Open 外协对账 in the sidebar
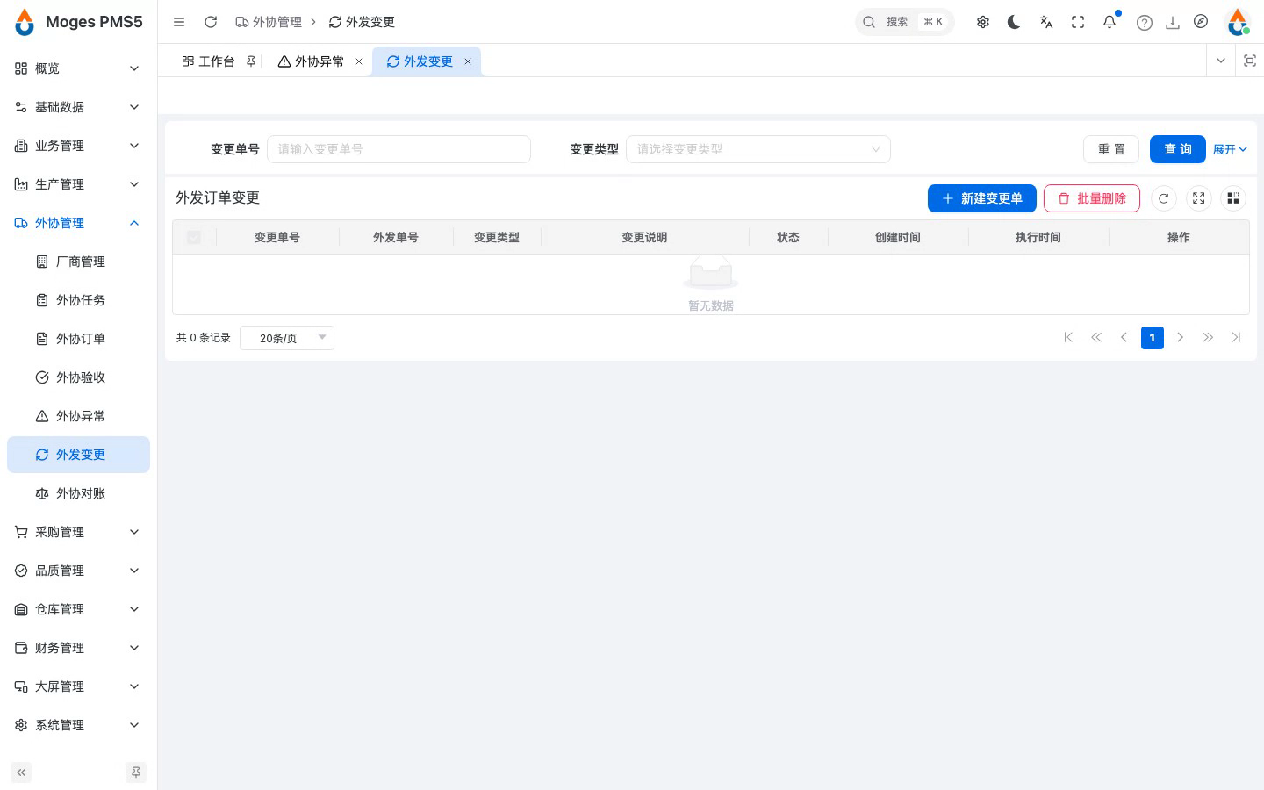Image resolution: width=1264 pixels, height=790 pixels. (x=78, y=493)
